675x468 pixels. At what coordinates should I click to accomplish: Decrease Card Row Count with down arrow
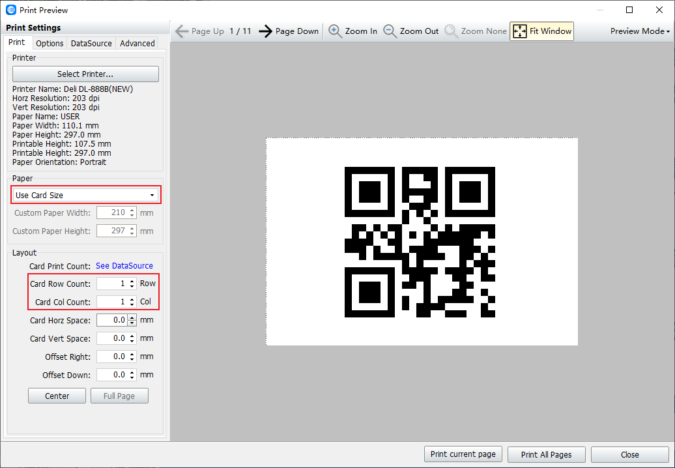pyautogui.click(x=132, y=287)
